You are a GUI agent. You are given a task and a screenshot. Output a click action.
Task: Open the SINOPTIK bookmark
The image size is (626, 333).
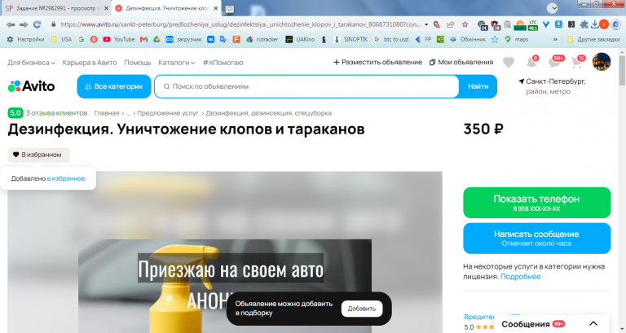pyautogui.click(x=350, y=39)
